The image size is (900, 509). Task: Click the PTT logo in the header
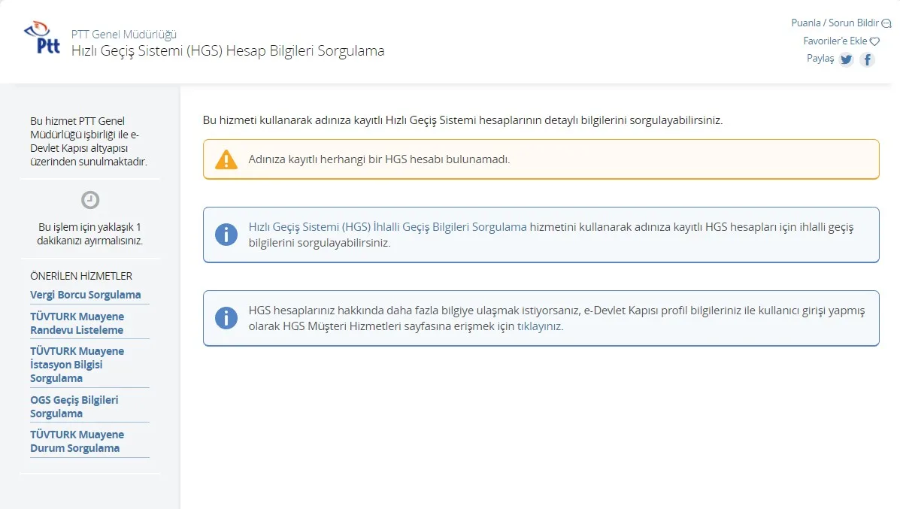42,38
